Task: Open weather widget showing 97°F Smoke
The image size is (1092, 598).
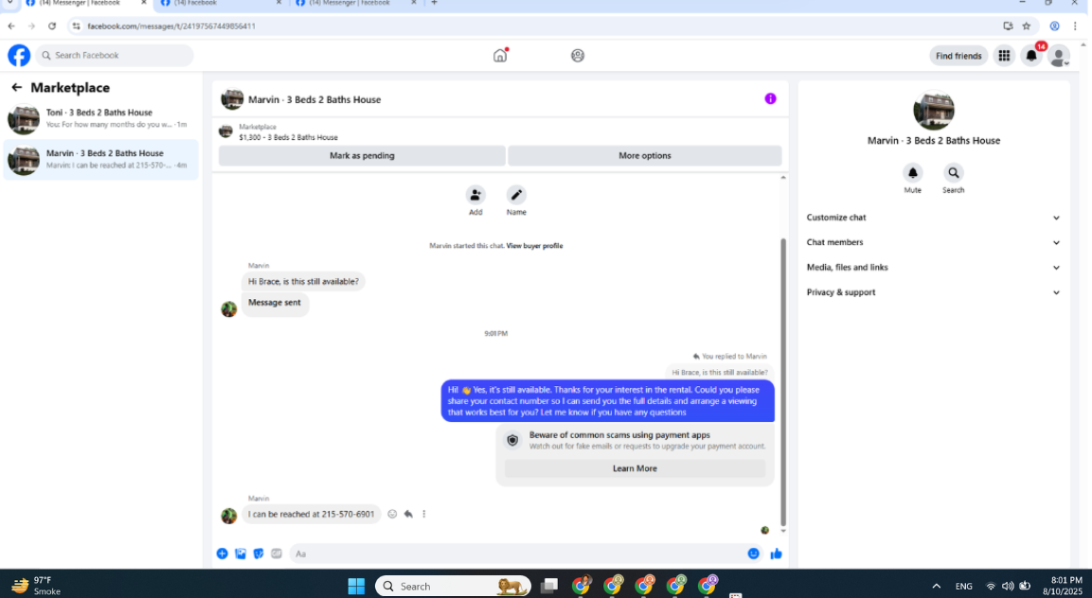Action: 36,586
